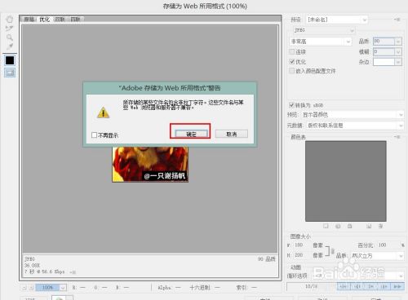Click the 模糊 value field showing 0
Screen dimensions: 408x300
(x=384, y=51)
